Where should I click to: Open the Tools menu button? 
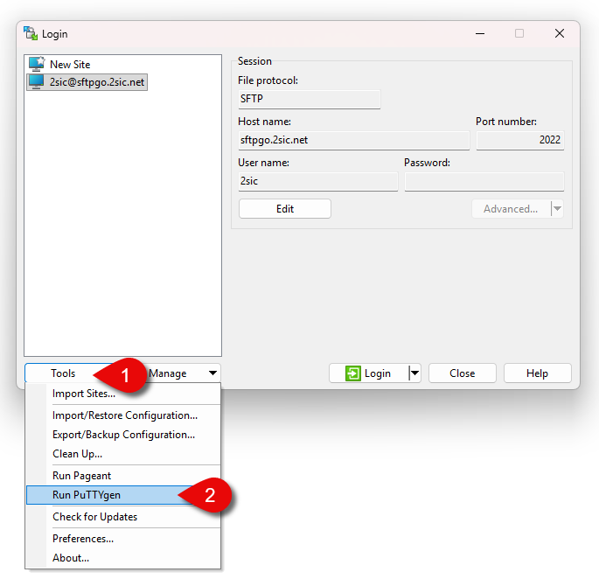pyautogui.click(x=63, y=373)
